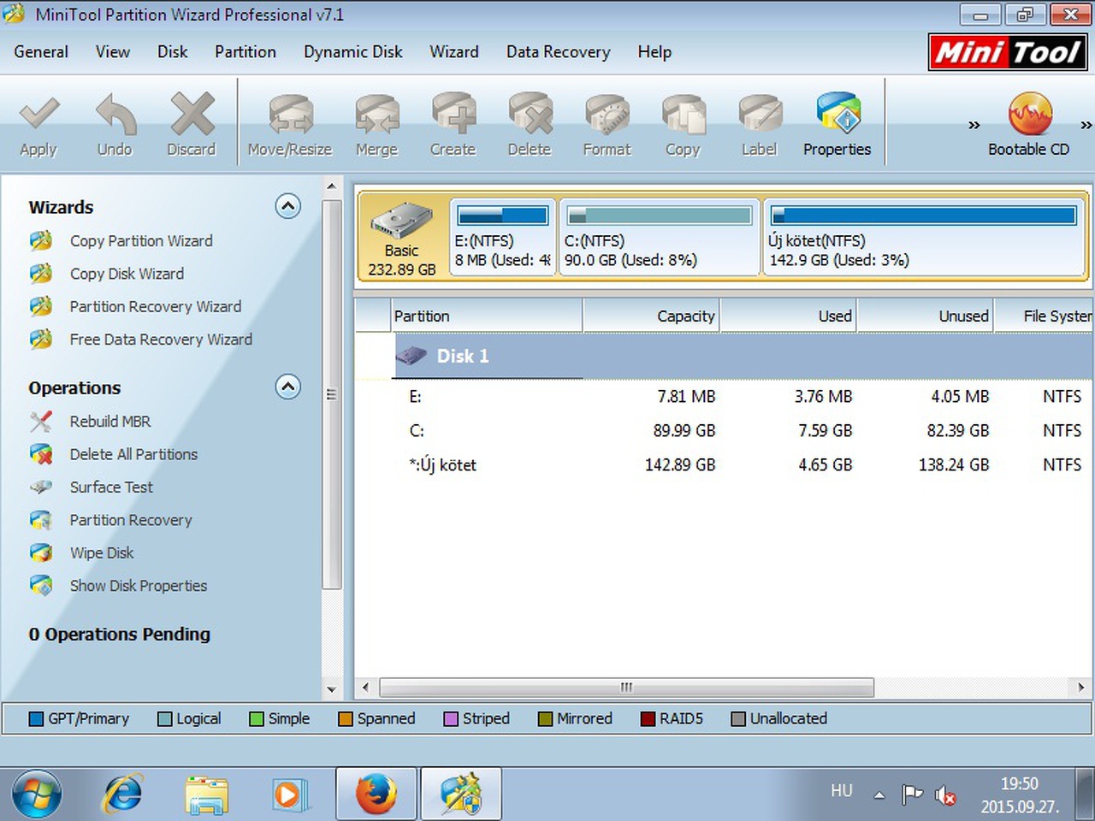Launch Copy Disk Wizard
Viewport: 1095px width, 821px height.
coord(127,274)
